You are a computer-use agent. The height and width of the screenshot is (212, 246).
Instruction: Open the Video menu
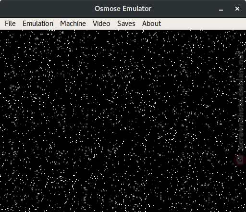101,24
